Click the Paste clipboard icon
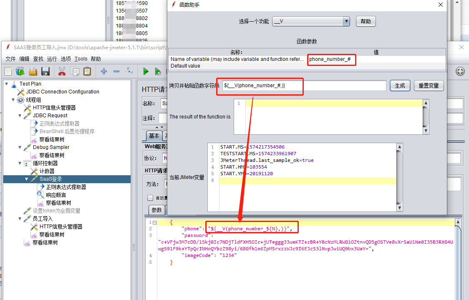469x300 pixels. pos(87,71)
